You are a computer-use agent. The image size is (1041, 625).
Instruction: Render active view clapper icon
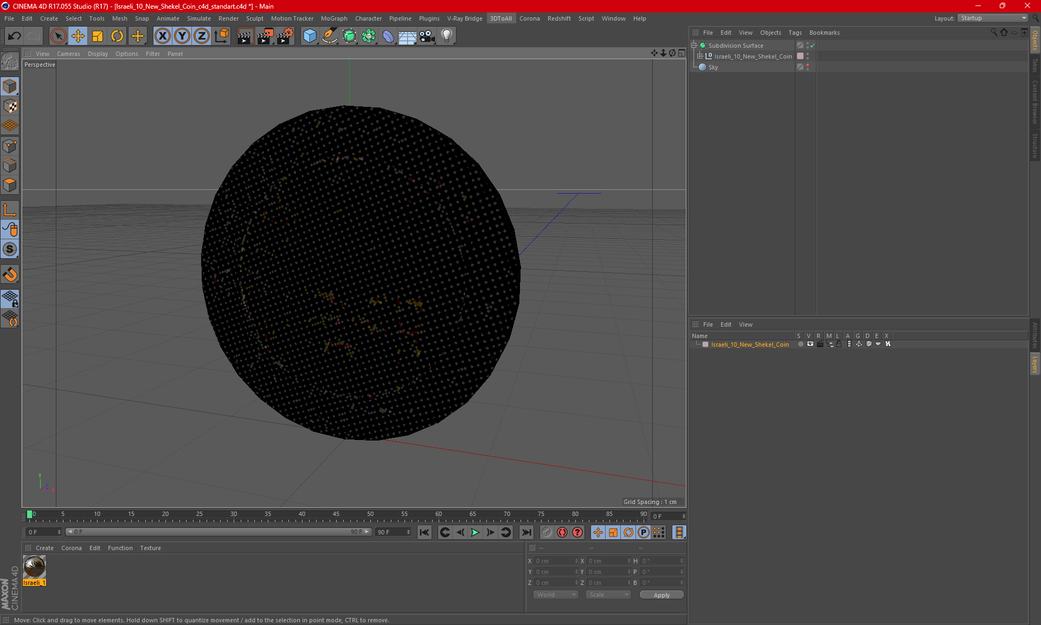tap(245, 36)
